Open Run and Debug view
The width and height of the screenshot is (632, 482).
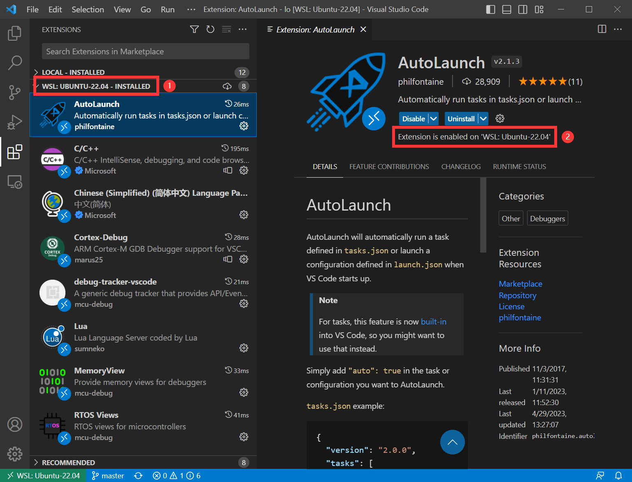click(x=15, y=122)
